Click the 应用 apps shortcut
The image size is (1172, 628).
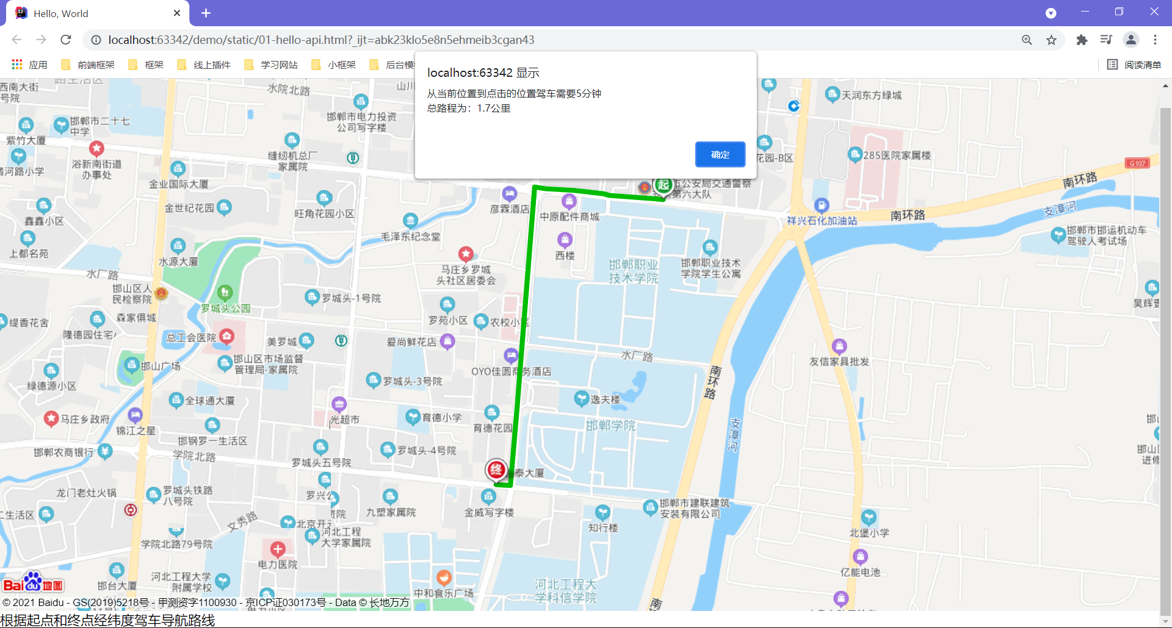coord(29,64)
